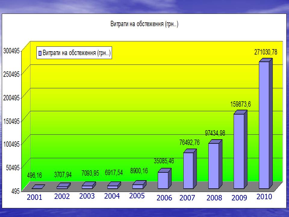Select the legend label text
289x217 pixels.
point(77,54)
